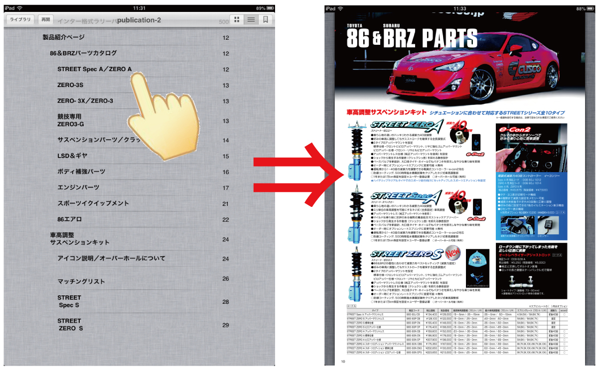Open the 製品紹介ページ contents entry
This screenshot has height=373, width=598.
64,37
